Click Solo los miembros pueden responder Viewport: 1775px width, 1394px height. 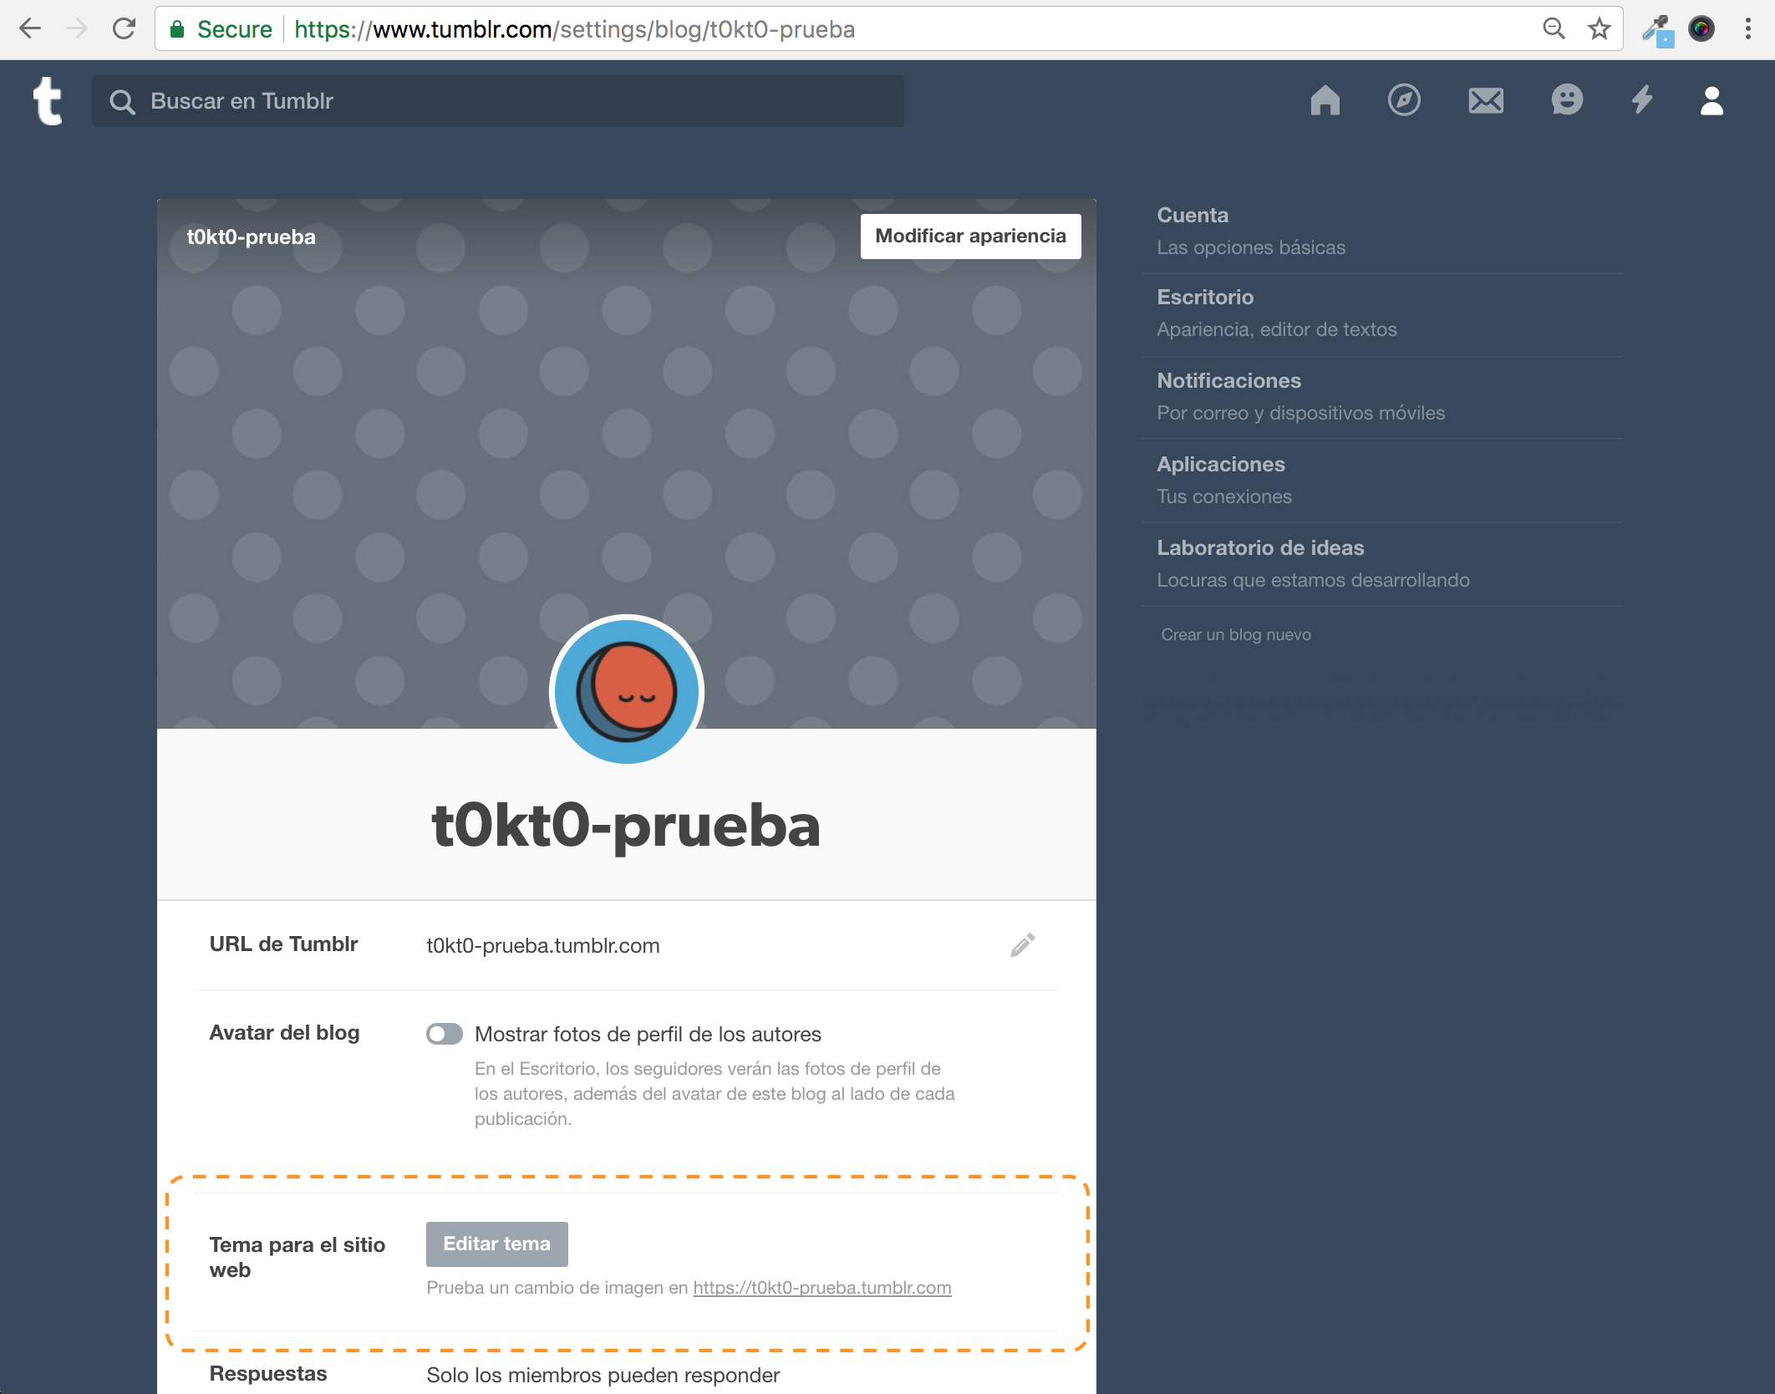tap(603, 1375)
